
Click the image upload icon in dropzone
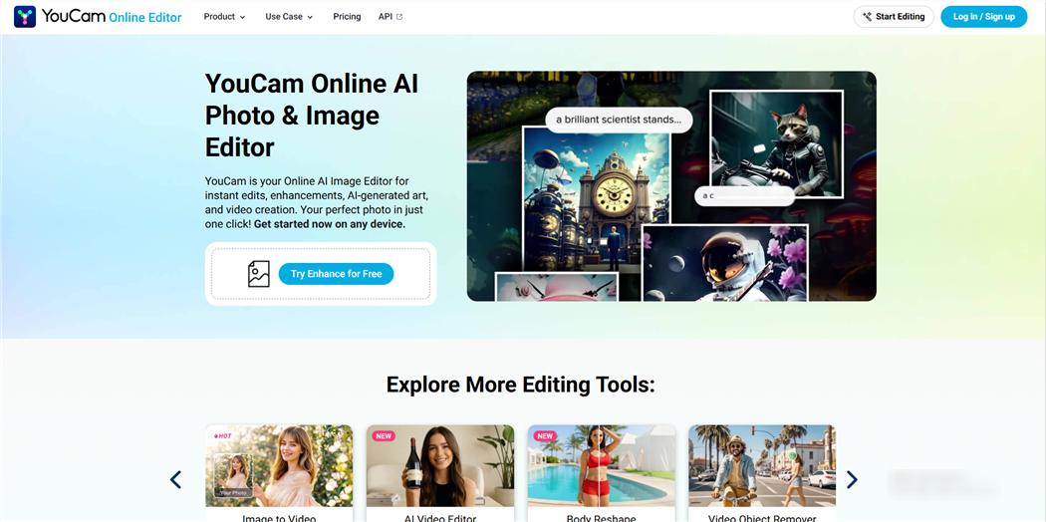(259, 274)
